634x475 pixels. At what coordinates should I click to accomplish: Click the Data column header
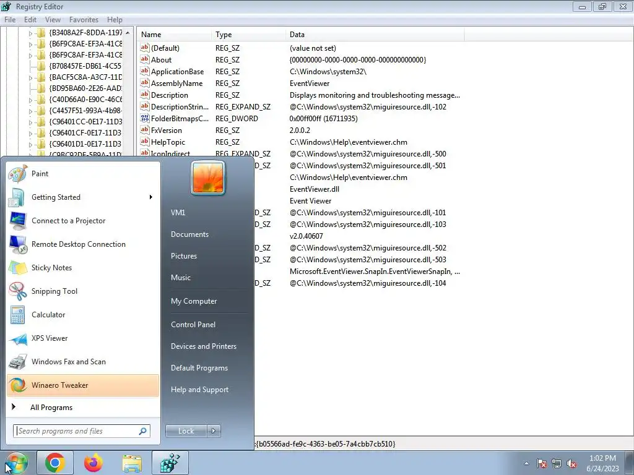click(x=375, y=35)
